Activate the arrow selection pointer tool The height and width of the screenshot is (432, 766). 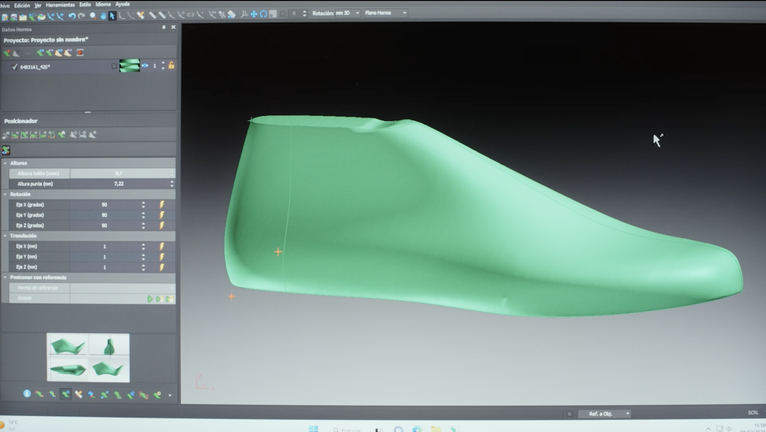(x=112, y=16)
